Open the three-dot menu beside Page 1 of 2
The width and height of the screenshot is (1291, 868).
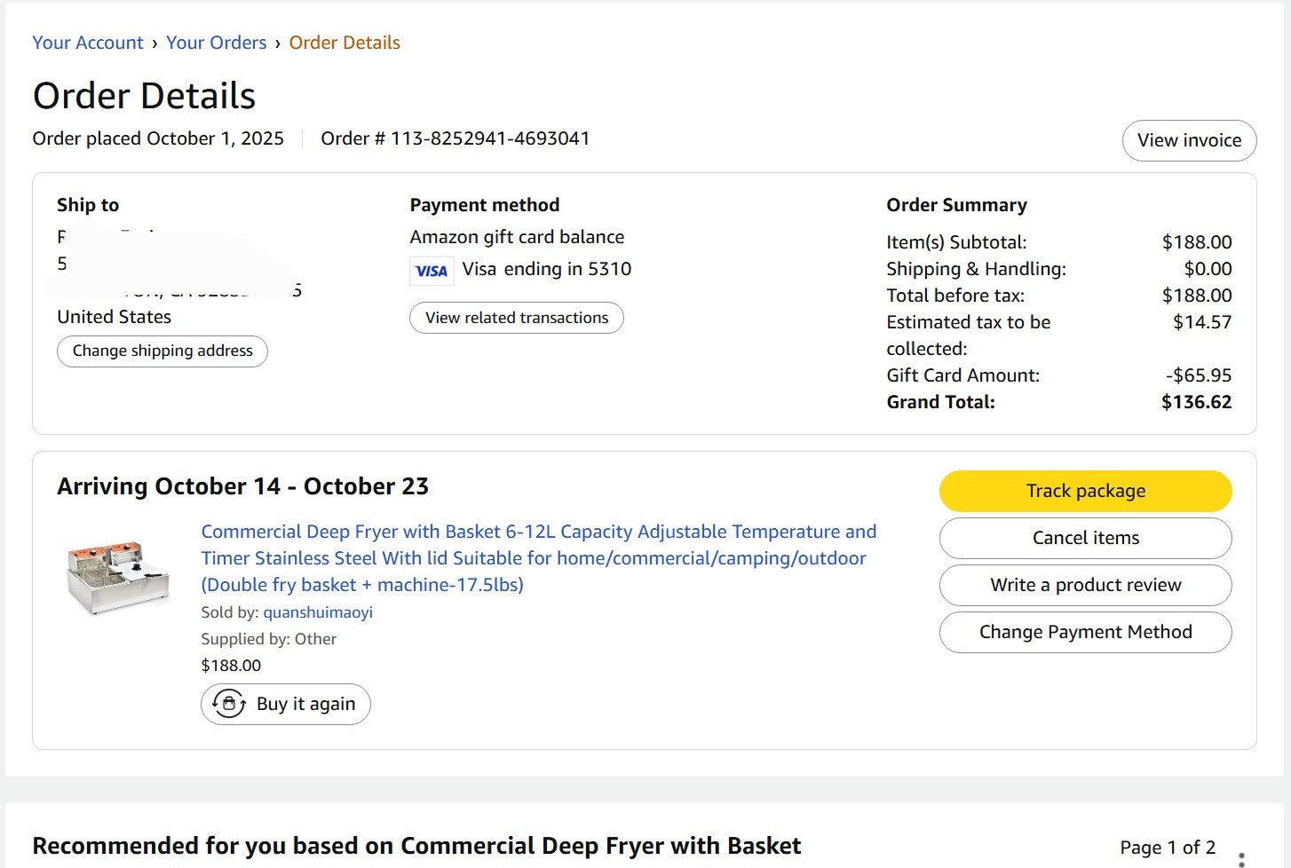pos(1241,858)
